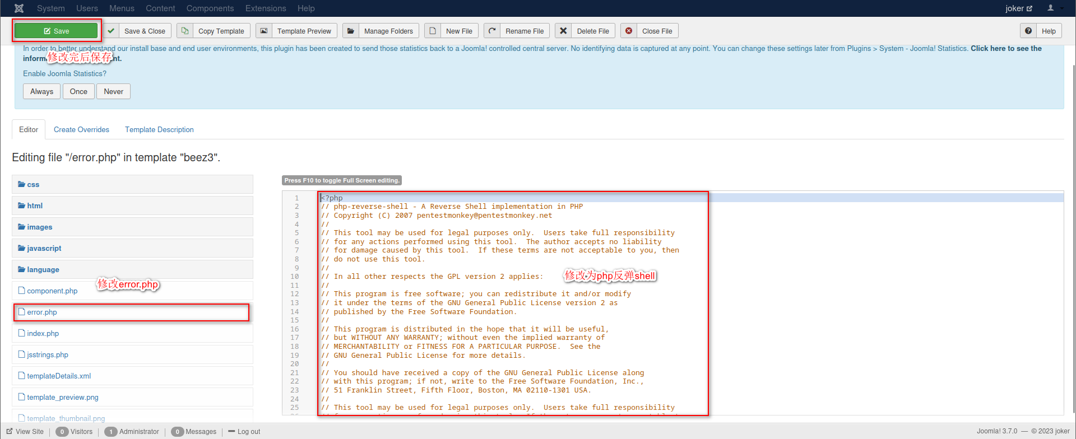Open Template Preview
This screenshot has height=439, width=1076.
(296, 31)
